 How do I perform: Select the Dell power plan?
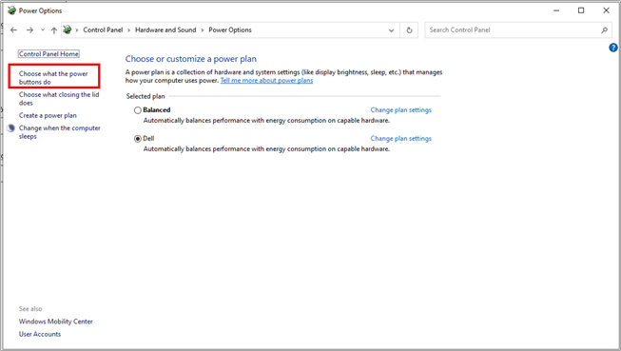[138, 139]
